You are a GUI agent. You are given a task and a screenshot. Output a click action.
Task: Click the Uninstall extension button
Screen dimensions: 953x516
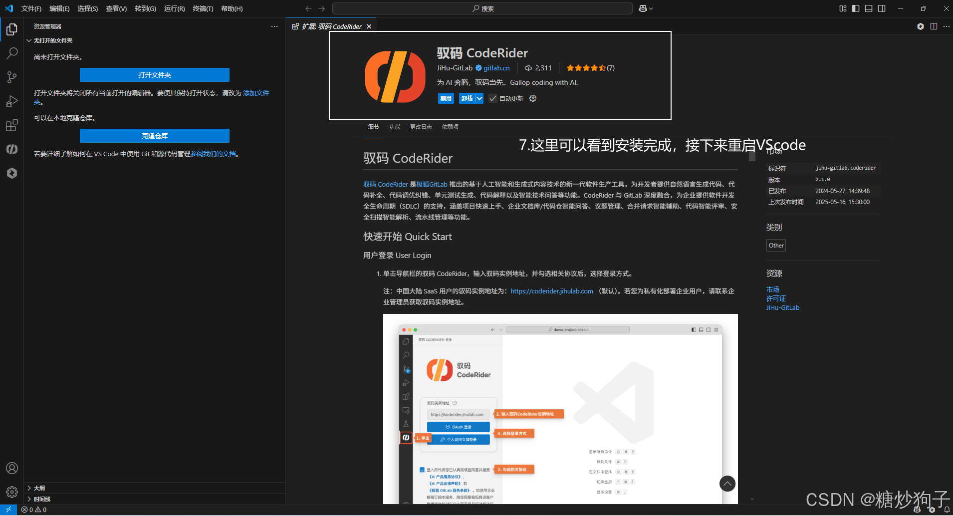(467, 98)
